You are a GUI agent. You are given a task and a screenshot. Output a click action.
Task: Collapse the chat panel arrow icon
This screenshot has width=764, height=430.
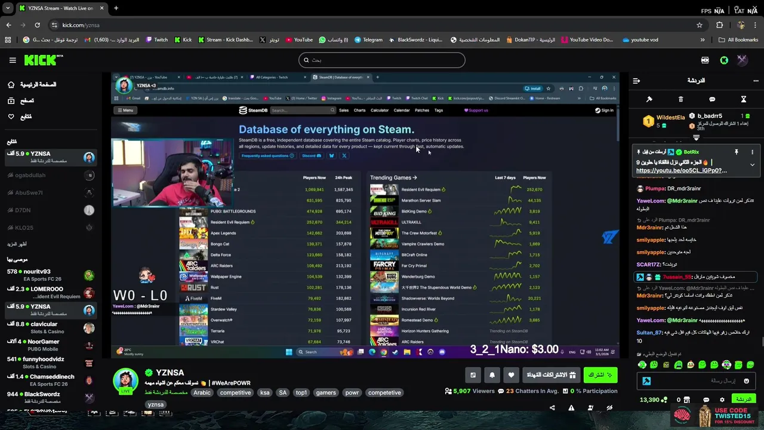pyautogui.click(x=636, y=81)
